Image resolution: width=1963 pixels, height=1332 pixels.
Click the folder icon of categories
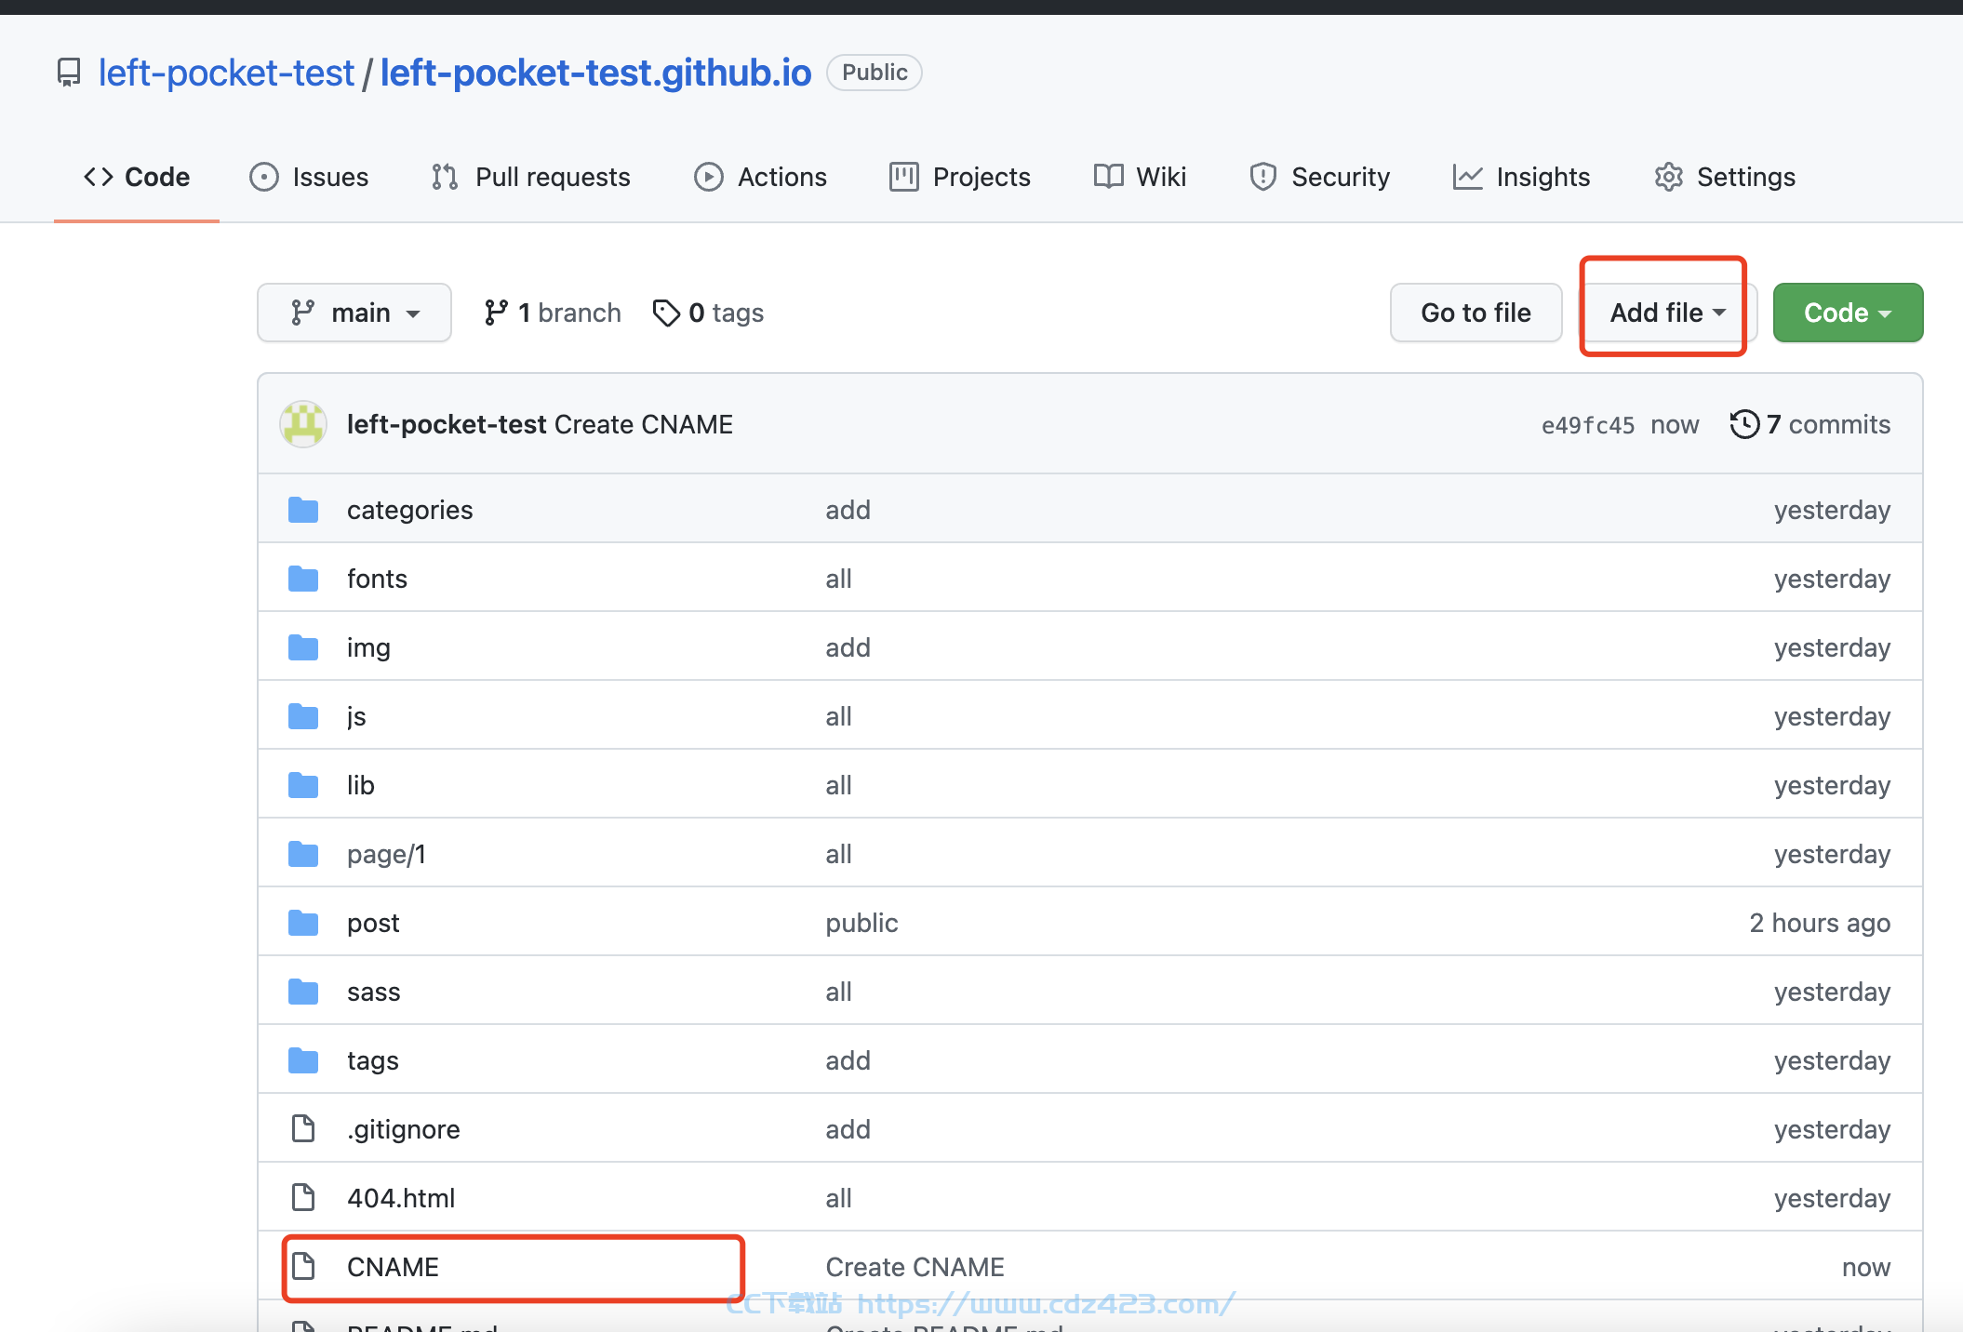(x=303, y=510)
